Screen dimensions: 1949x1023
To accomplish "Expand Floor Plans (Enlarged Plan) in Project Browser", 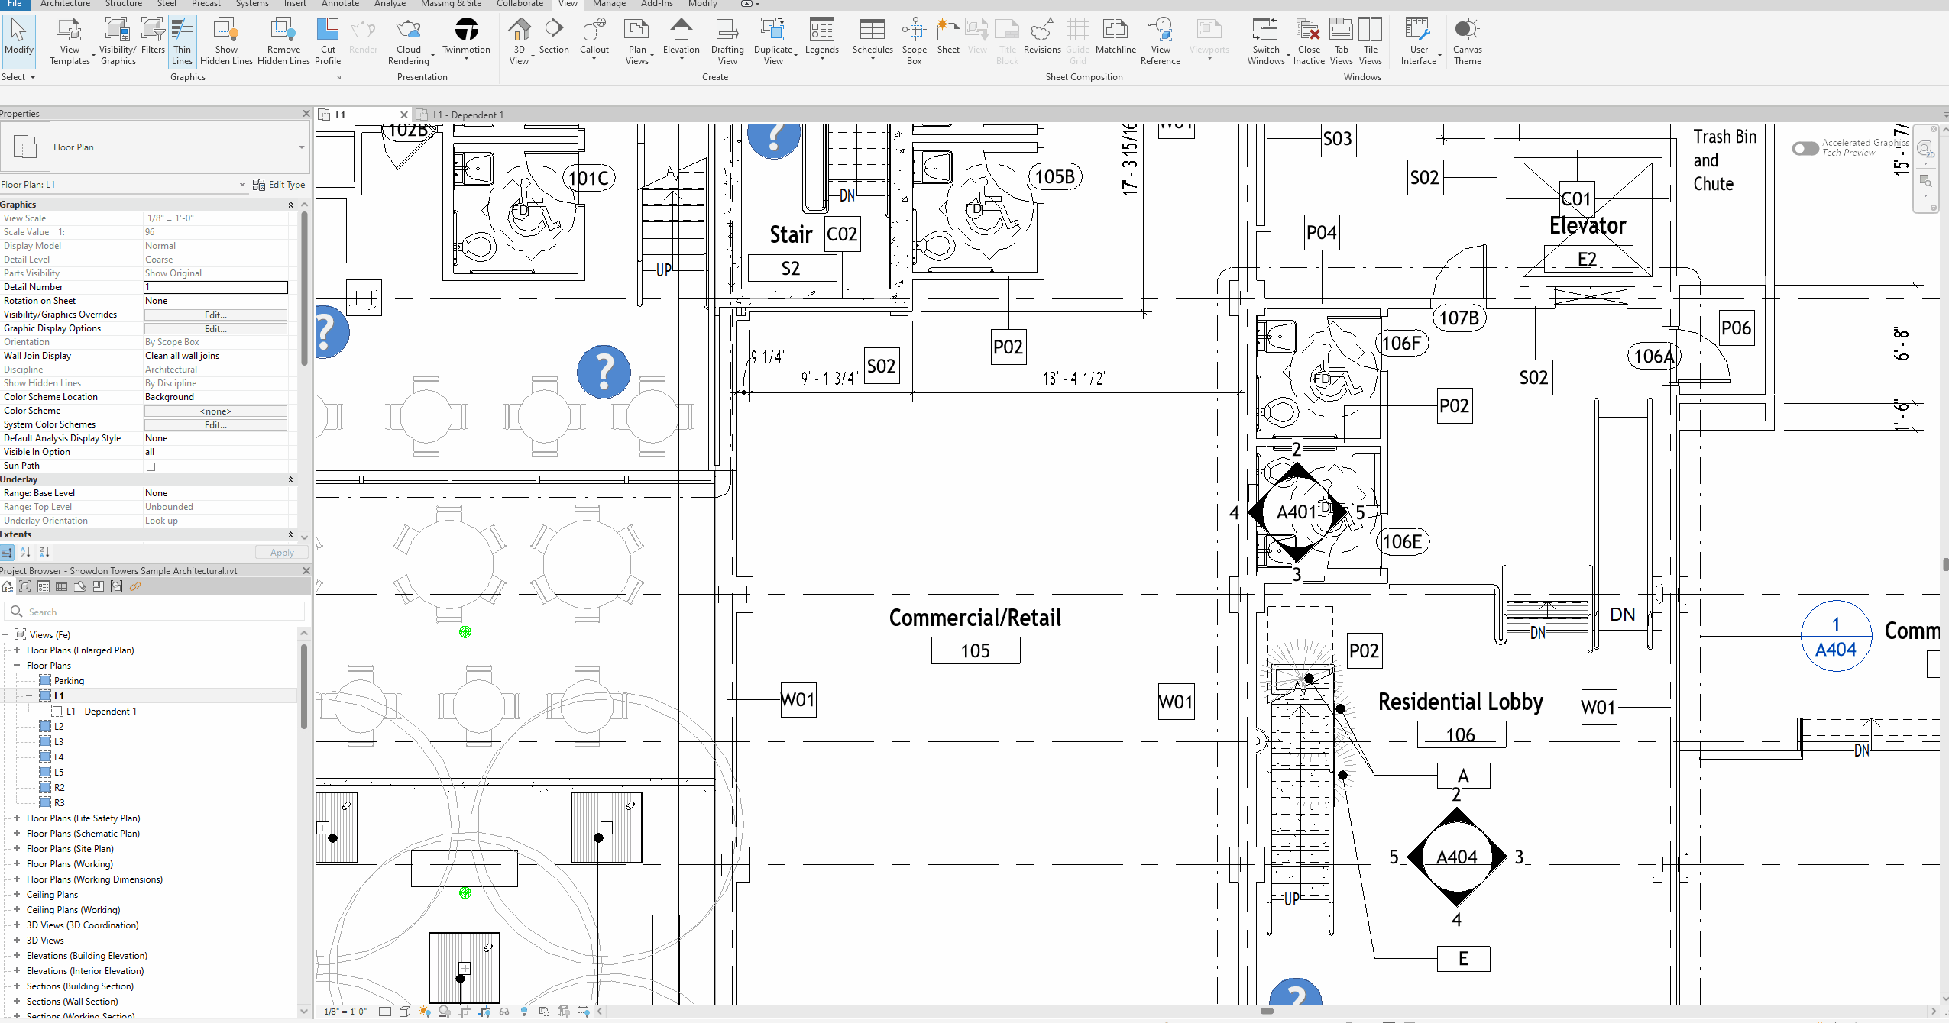I will point(18,650).
